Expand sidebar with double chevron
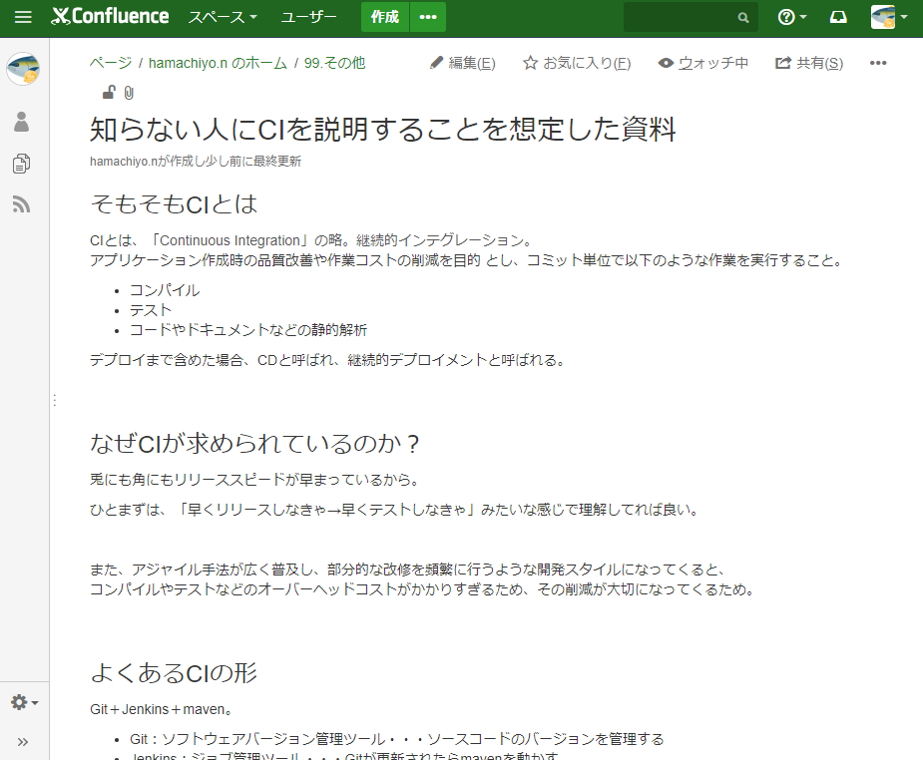Viewport: 923px width, 760px height. click(x=23, y=742)
